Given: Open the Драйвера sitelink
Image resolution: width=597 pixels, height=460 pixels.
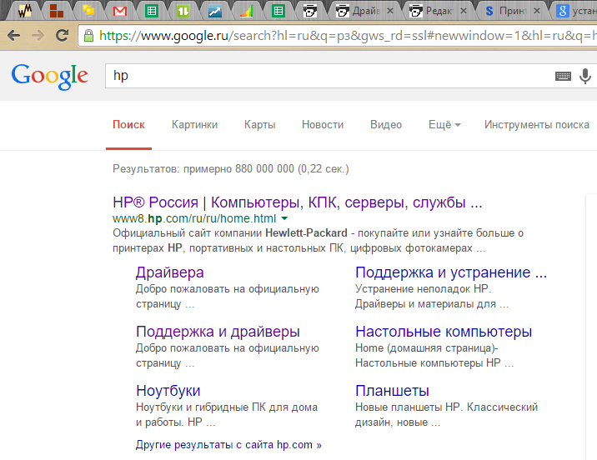Looking at the screenshot, I should click(170, 272).
